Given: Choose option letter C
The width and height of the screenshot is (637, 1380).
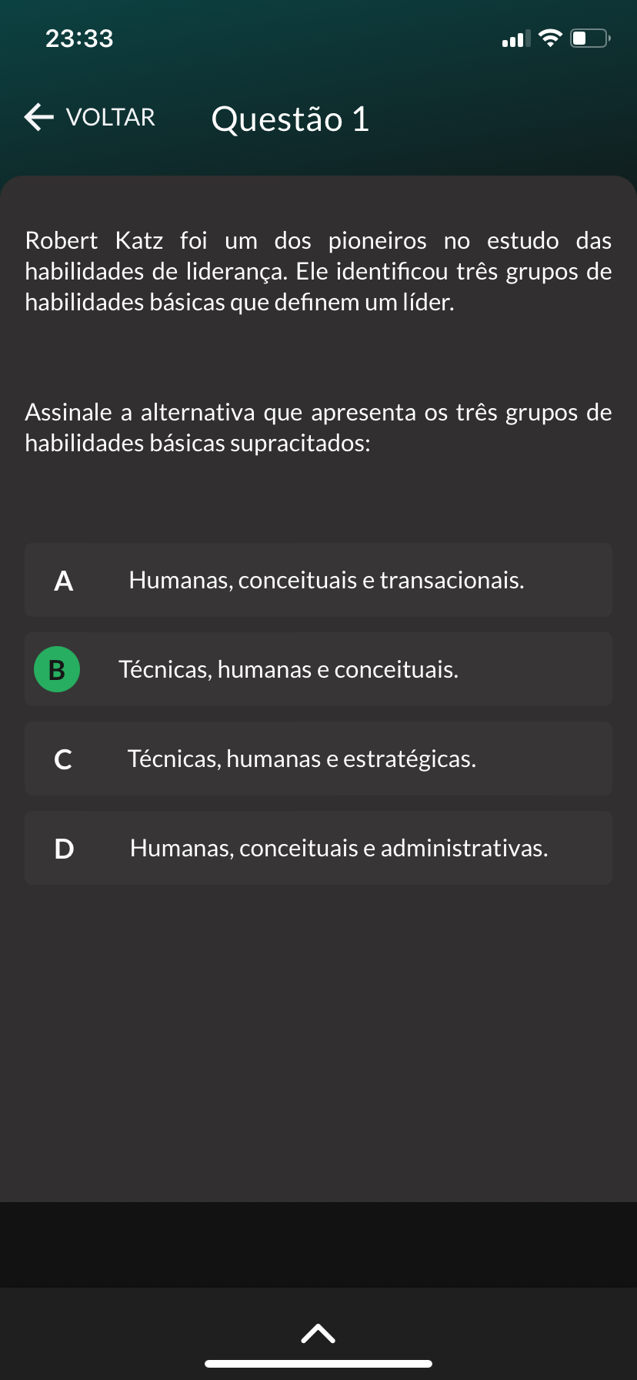Looking at the screenshot, I should coord(63,759).
